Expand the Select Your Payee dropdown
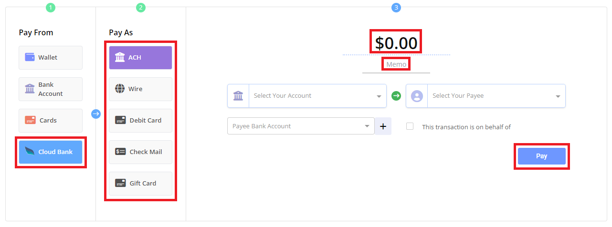 pyautogui.click(x=485, y=96)
